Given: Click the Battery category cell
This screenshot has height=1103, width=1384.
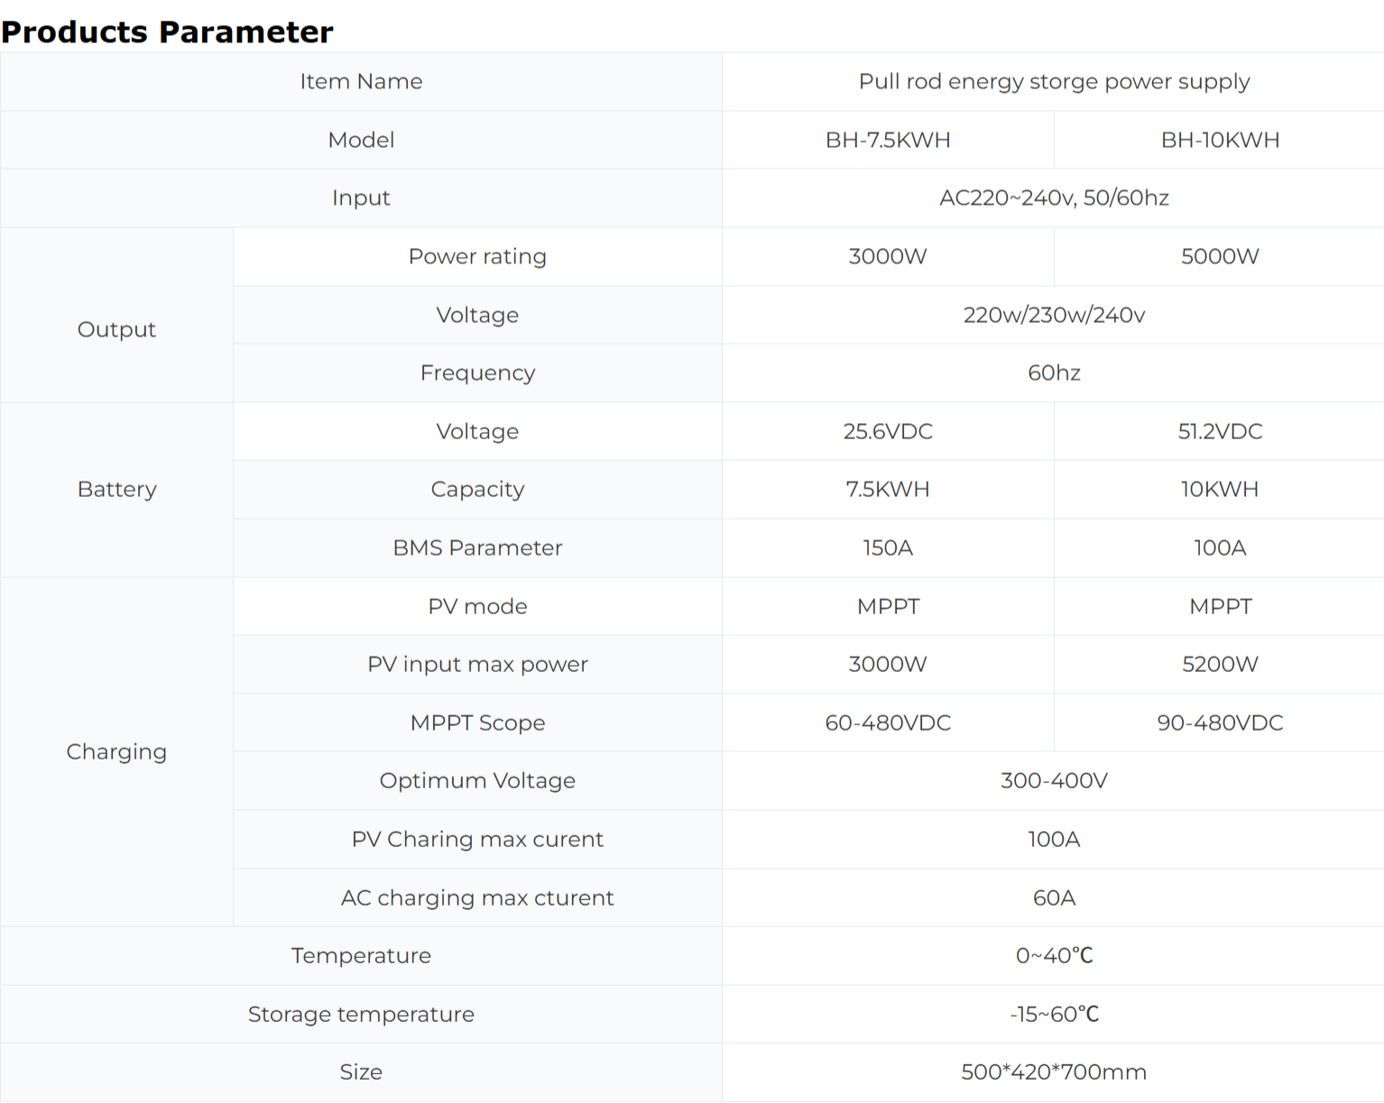Looking at the screenshot, I should pos(116,489).
